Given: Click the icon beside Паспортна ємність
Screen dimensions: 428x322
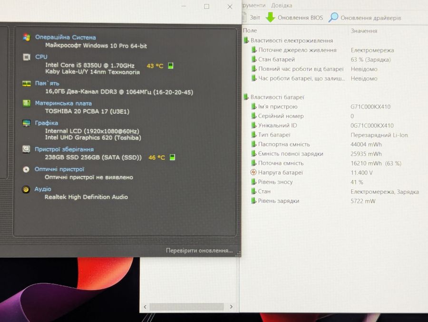Looking at the screenshot, I should (253, 144).
